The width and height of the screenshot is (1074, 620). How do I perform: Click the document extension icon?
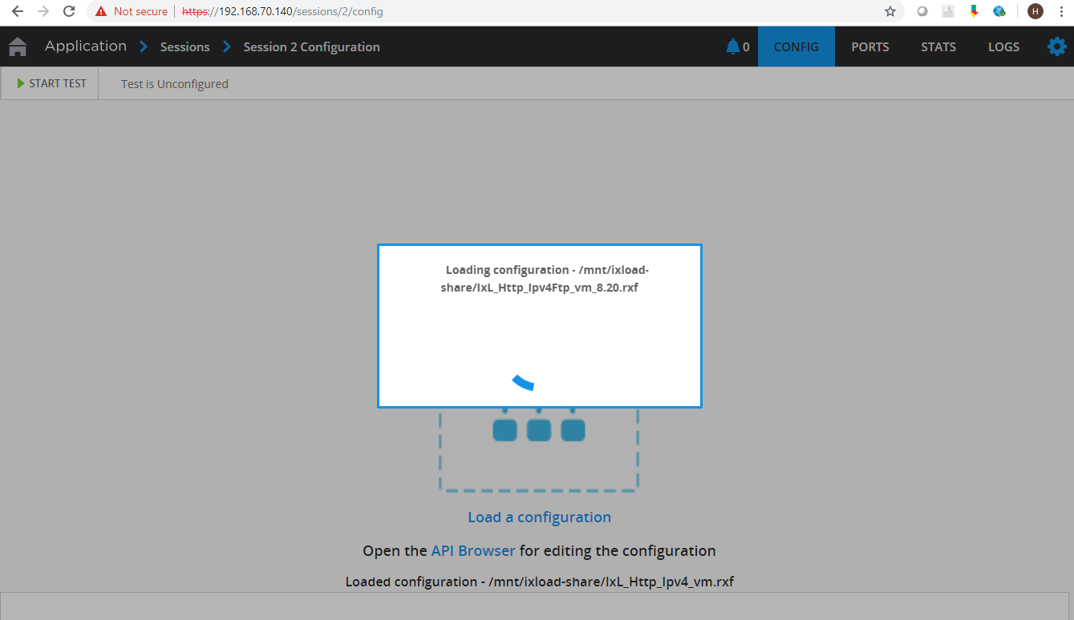pos(948,11)
